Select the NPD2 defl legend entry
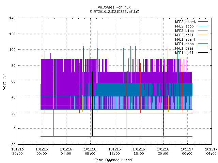Screen dimensions: 218x163 pos(184,35)
